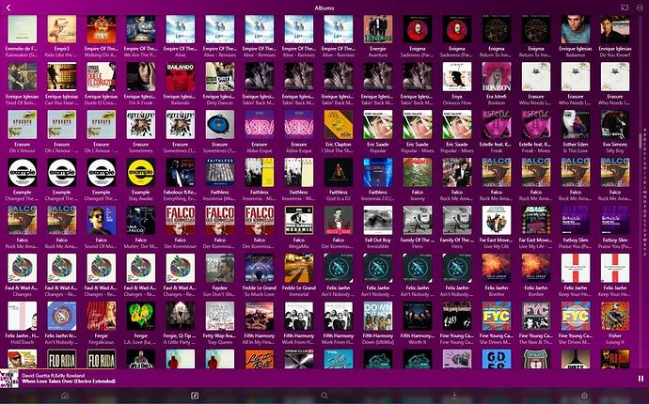The width and height of the screenshot is (649, 404).
Task: Click 'Orinoco Flow' caption text
Action: coord(457,103)
